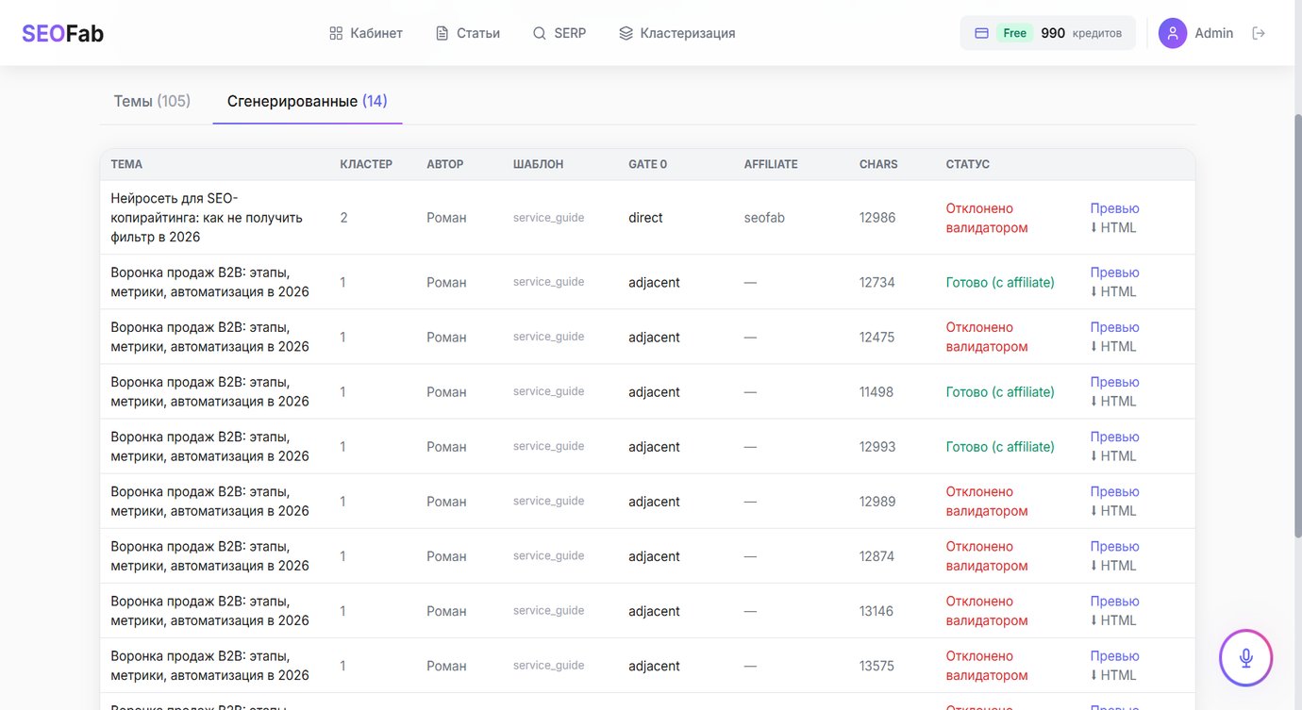
Task: Open Кластеризация in the top navigation
Action: tap(677, 33)
